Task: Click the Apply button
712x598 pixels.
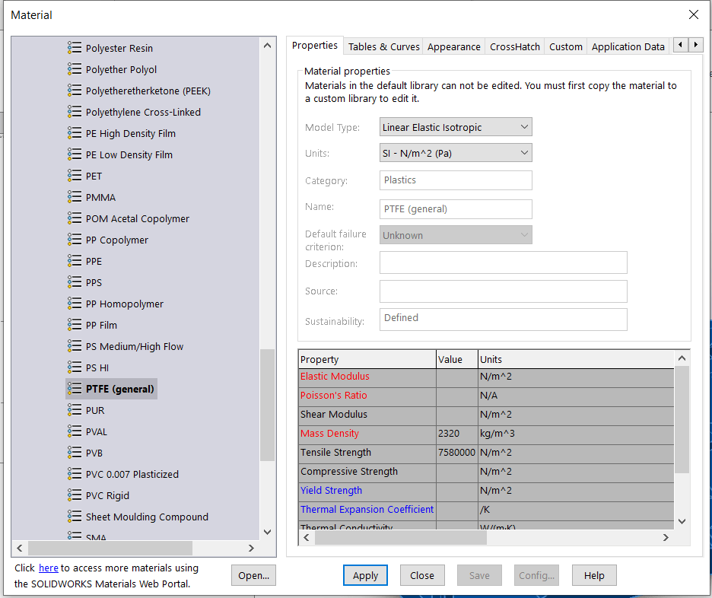Action: [365, 575]
